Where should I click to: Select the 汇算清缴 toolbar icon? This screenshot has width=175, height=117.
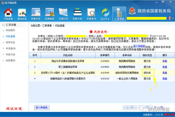[119, 14]
